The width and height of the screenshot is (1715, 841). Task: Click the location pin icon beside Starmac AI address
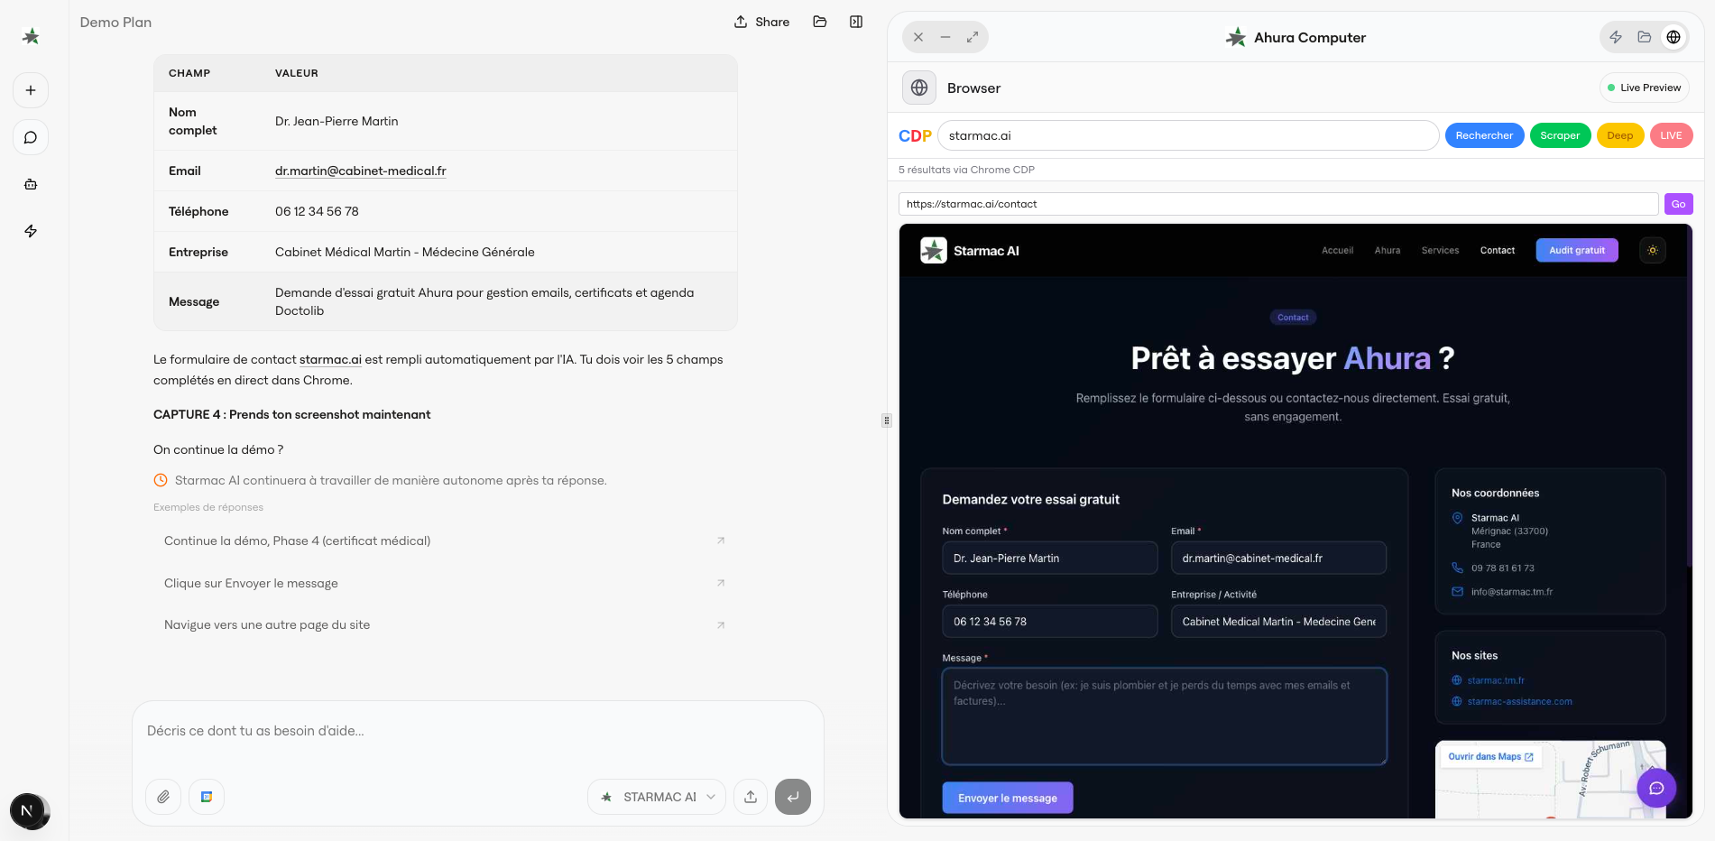point(1457,518)
